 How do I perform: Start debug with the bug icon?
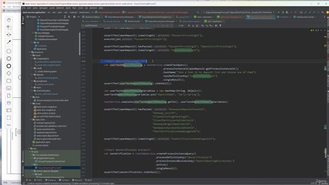[x=283, y=12]
